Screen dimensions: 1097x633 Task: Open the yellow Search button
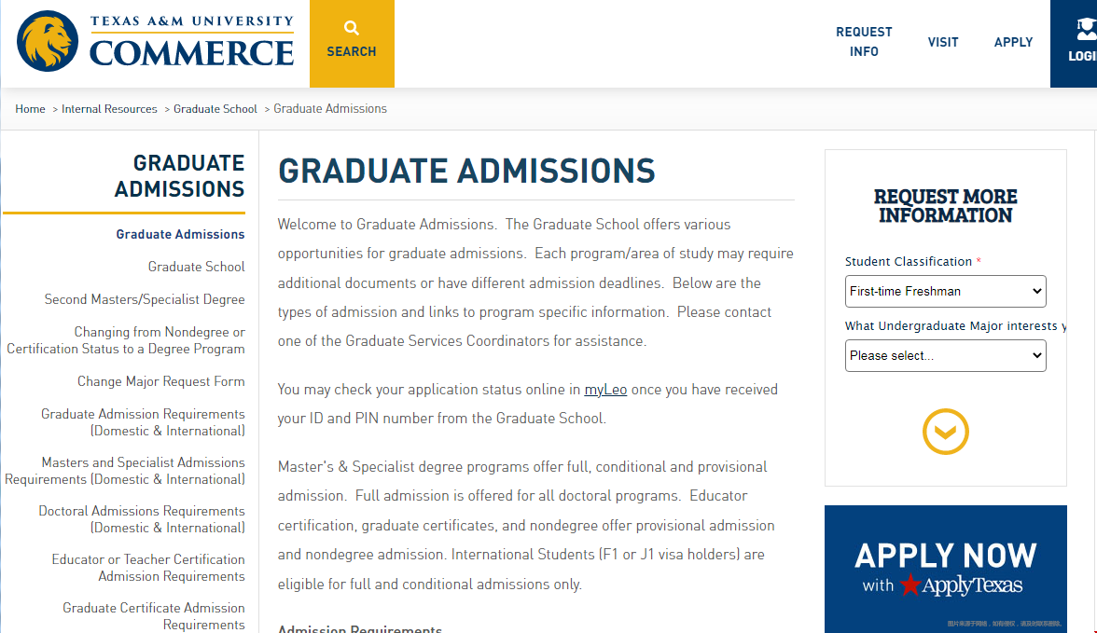tap(352, 43)
